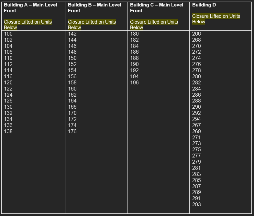Select highlighted closure text under Building A
The height and width of the screenshot is (216, 254).
click(x=28, y=25)
